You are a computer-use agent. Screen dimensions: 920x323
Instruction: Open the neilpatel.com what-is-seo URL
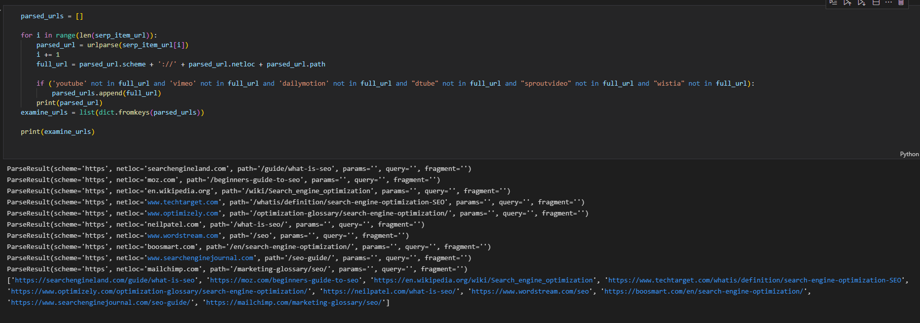[x=390, y=292]
